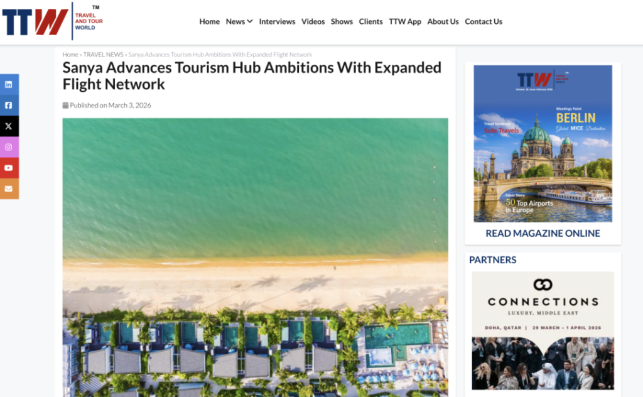Open the X (Twitter) share icon

coord(9,126)
